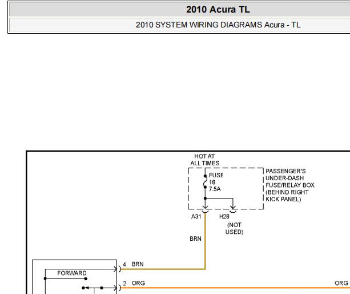Click the vertical wire label 'BRN'
This screenshot has height=294, width=350.
[x=195, y=239]
